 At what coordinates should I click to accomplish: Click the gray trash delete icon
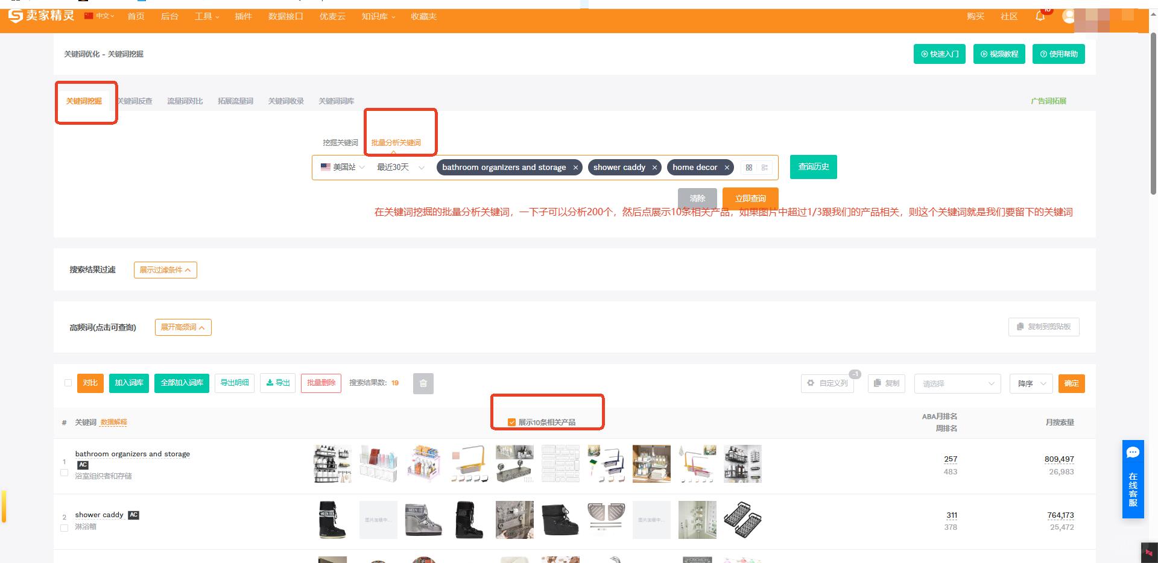[x=423, y=383]
